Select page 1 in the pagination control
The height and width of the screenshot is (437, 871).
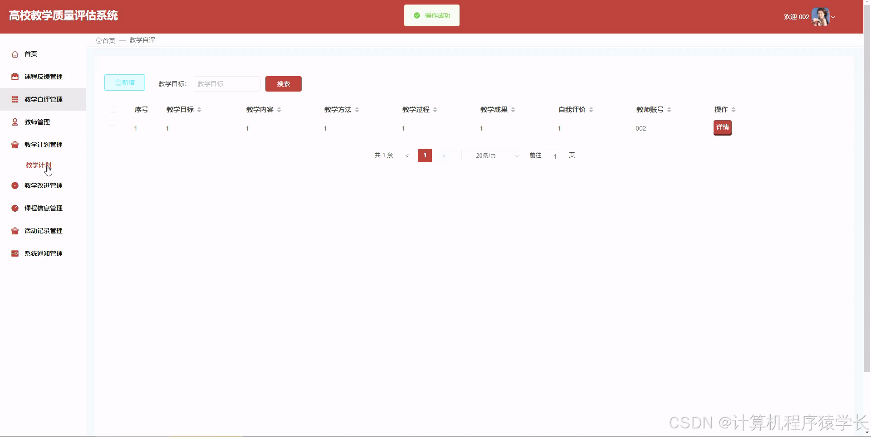[x=425, y=155]
